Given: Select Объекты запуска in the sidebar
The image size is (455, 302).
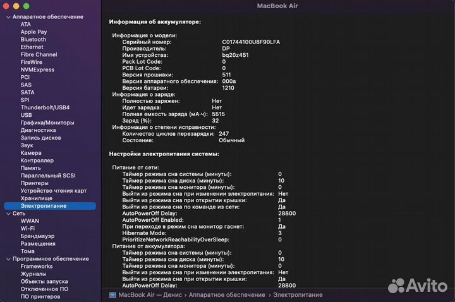Looking at the screenshot, I should (44, 281).
